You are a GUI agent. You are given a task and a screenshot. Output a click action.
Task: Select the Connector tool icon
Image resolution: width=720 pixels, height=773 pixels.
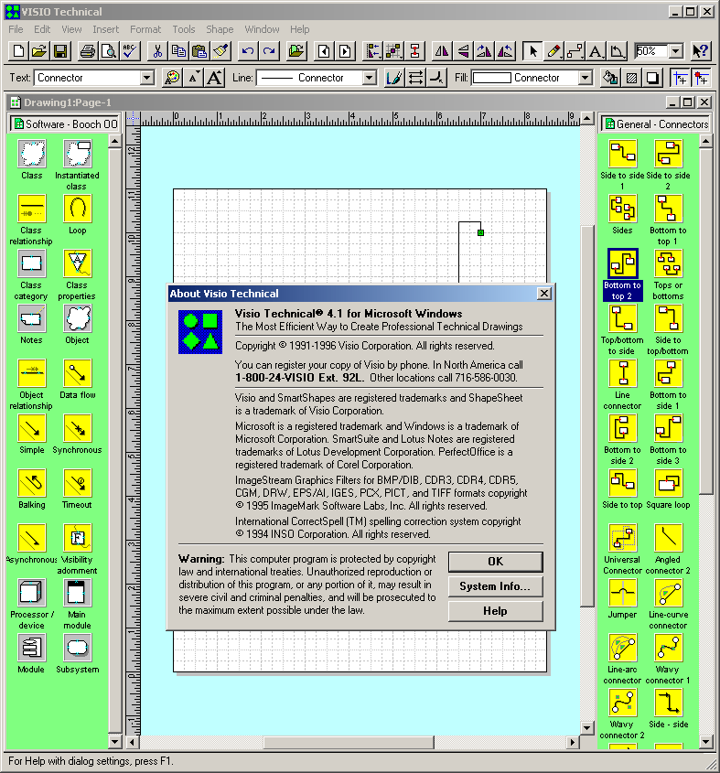575,51
